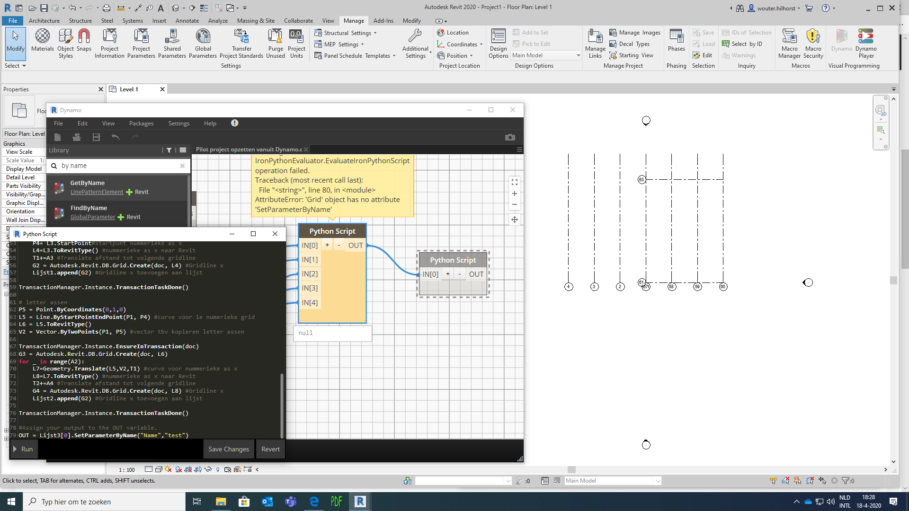
Task: Toggle Dynamo library layout view icon
Action: click(x=183, y=150)
